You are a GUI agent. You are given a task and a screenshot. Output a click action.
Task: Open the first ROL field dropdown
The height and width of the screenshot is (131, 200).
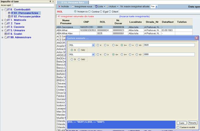coord(93,45)
